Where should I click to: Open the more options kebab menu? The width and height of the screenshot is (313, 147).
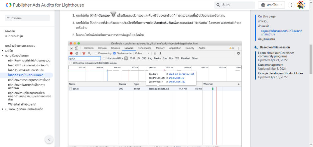(291, 5)
